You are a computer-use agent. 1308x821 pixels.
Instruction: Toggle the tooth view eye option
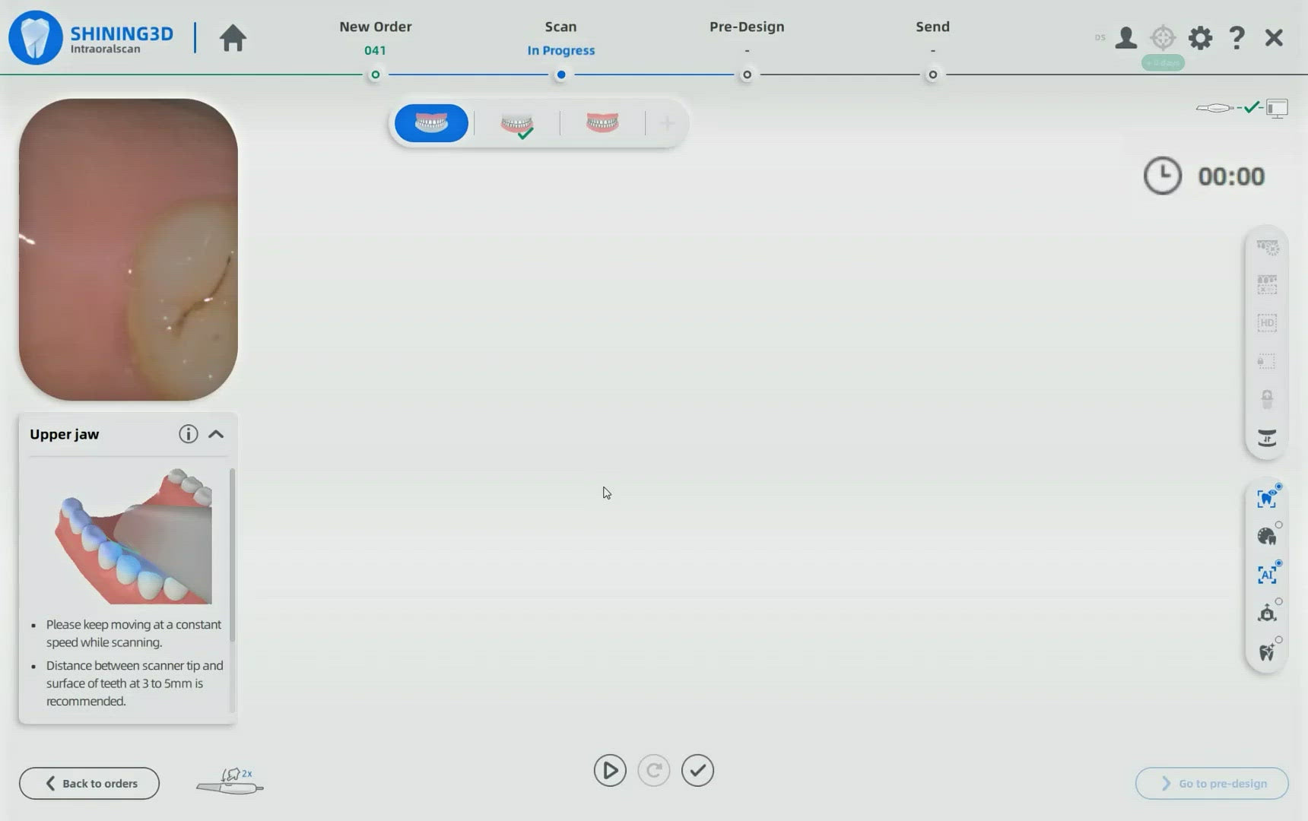1266,498
